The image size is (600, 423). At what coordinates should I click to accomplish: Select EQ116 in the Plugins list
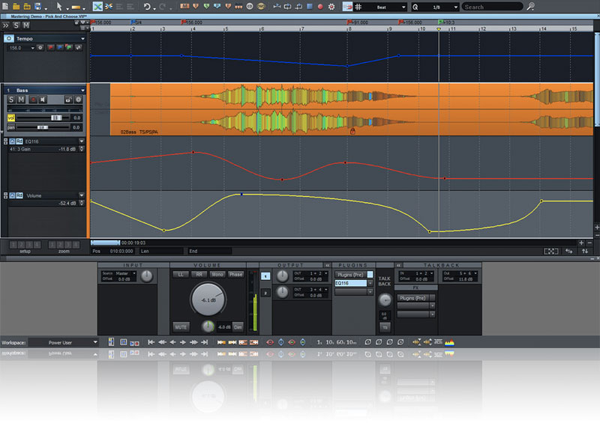349,284
